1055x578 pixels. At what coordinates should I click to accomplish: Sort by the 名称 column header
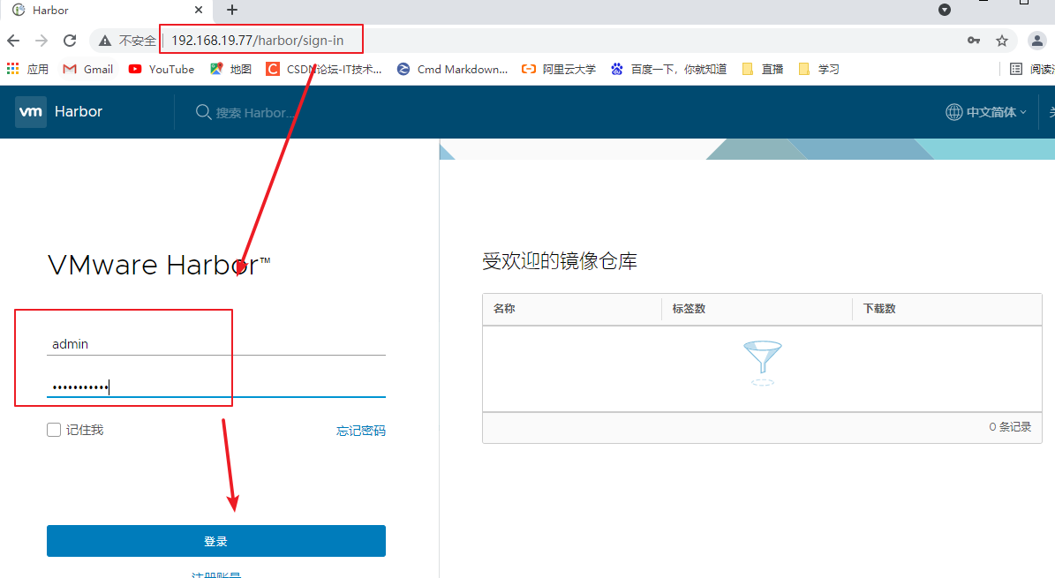[504, 309]
